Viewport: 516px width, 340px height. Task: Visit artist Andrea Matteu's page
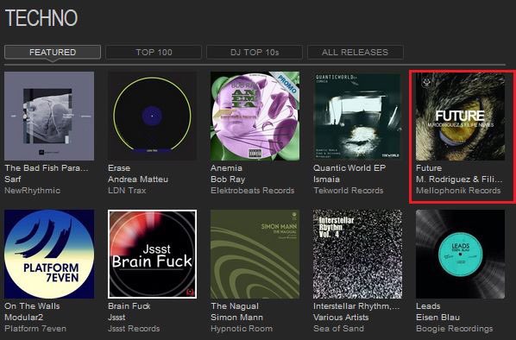point(138,179)
